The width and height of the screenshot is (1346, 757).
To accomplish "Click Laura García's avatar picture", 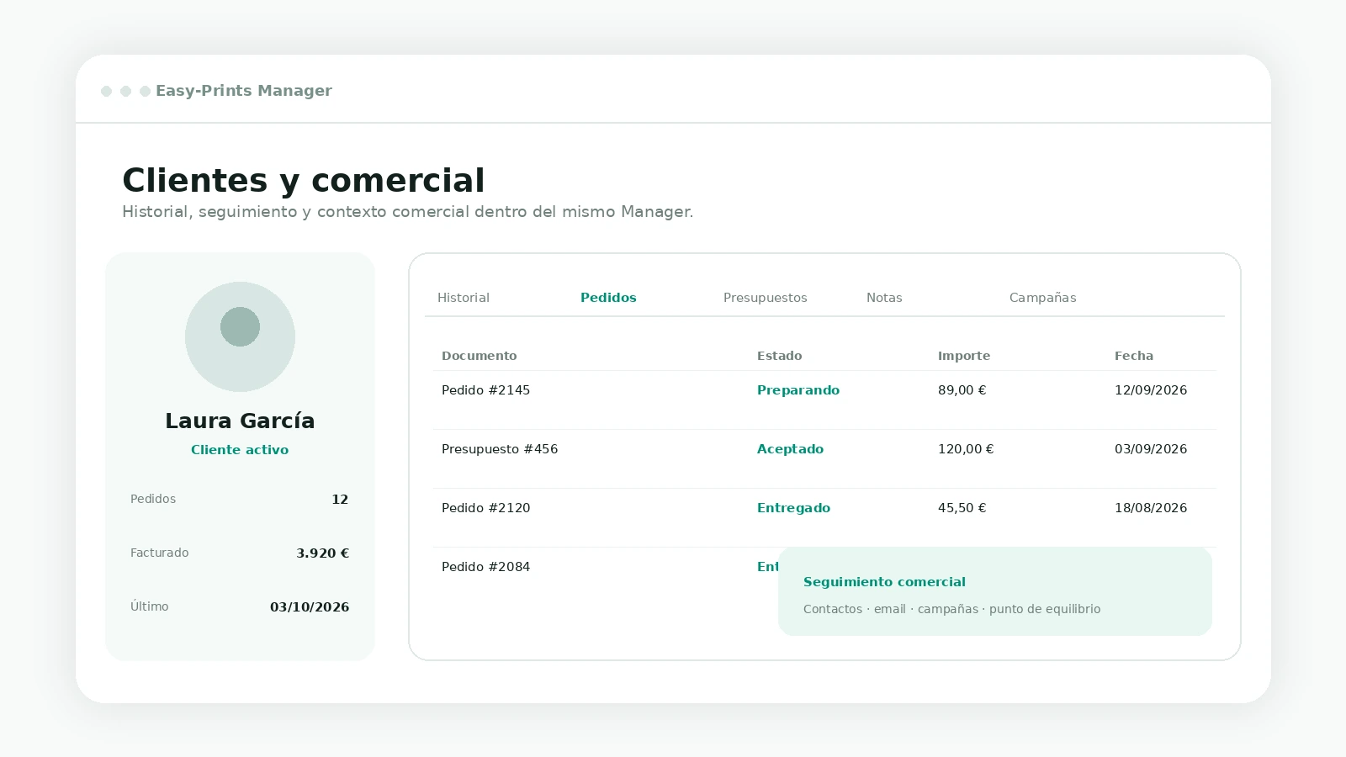I will (240, 336).
